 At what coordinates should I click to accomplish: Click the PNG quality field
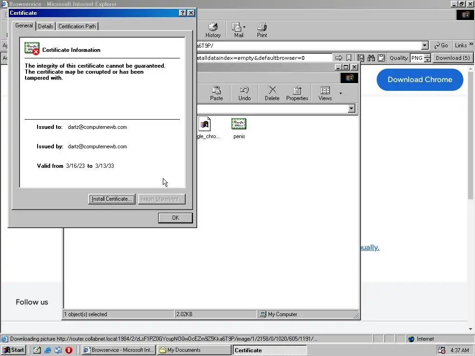click(417, 58)
